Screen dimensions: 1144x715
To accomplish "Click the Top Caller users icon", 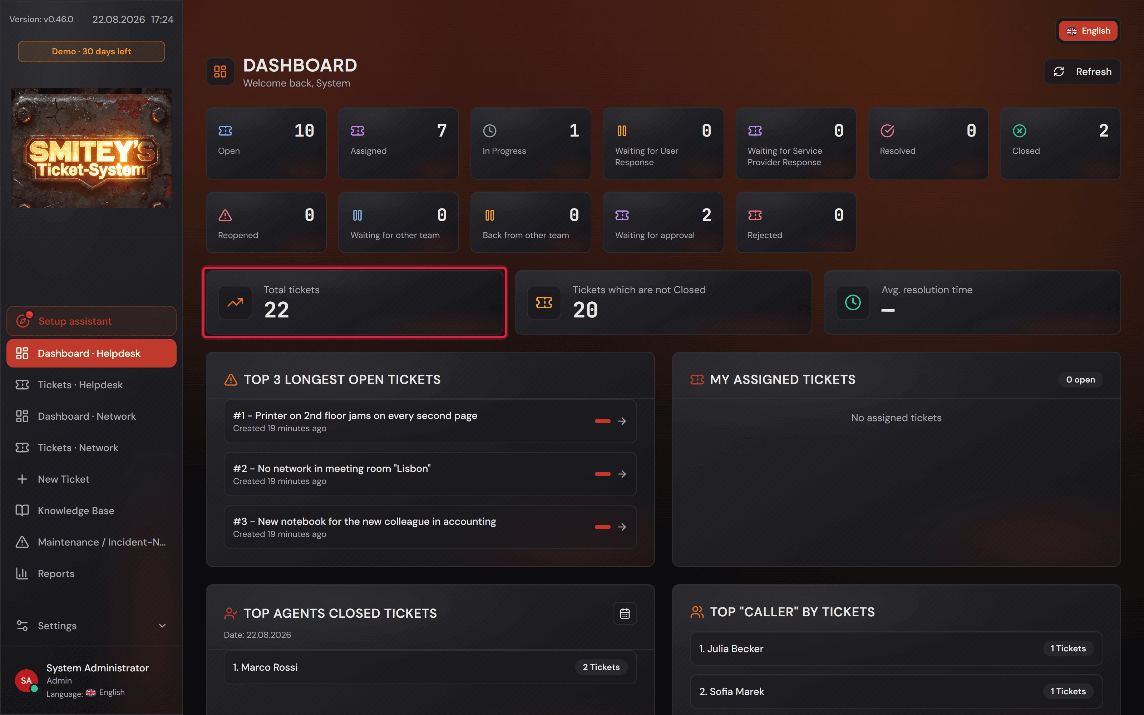I will (697, 612).
